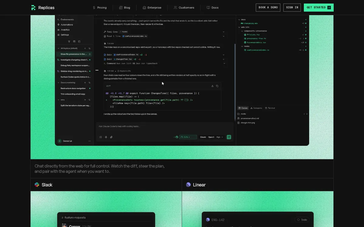Click the Replicas logo in the header

click(43, 8)
